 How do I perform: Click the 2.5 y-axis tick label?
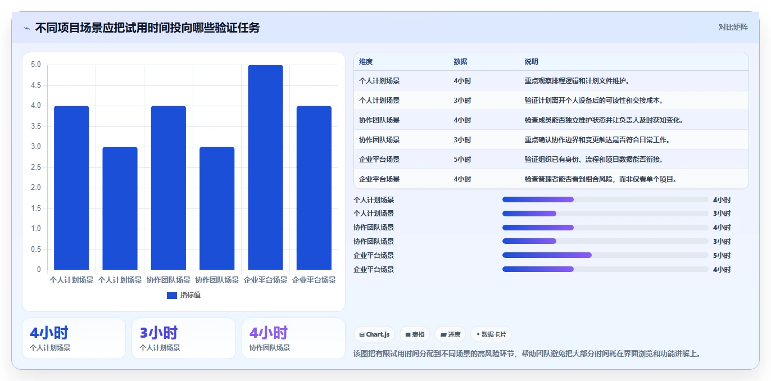point(35,167)
